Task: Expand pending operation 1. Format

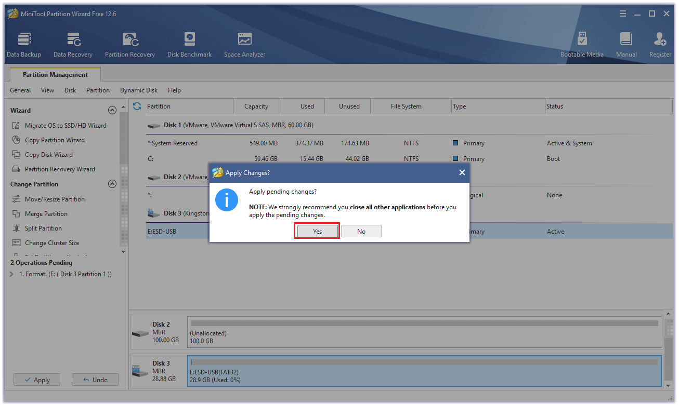Action: pyautogui.click(x=12, y=274)
